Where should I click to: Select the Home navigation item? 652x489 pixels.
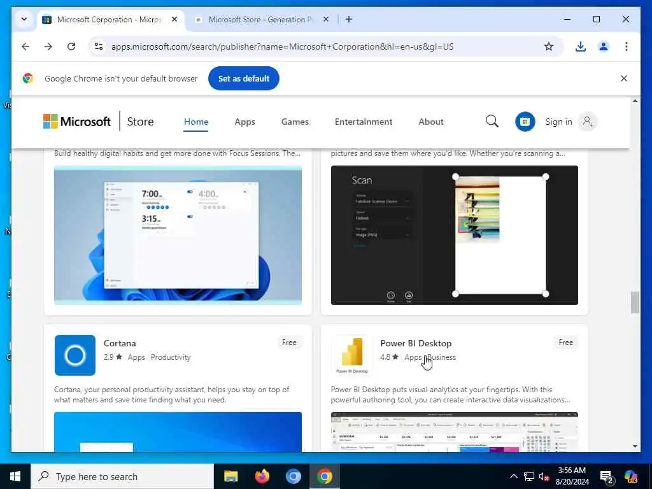click(196, 122)
